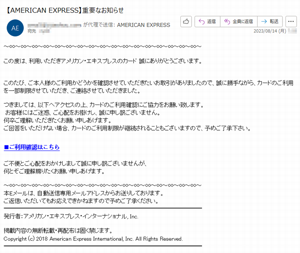Click the email subject 重要なお知らせ
Viewport: 300px width, 253px height.
(103, 10)
